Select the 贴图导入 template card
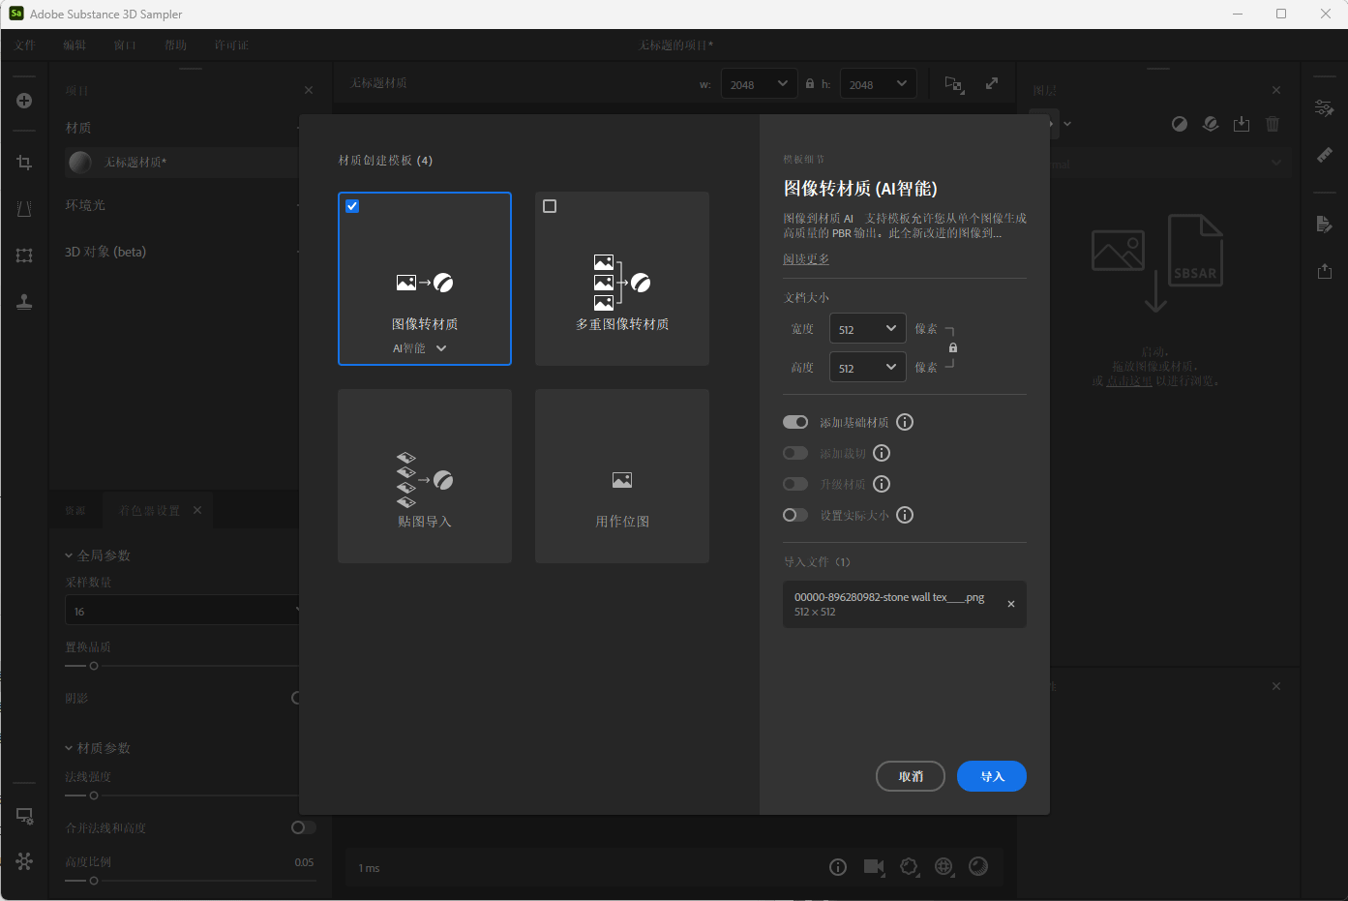Image resolution: width=1348 pixels, height=901 pixels. pos(425,476)
